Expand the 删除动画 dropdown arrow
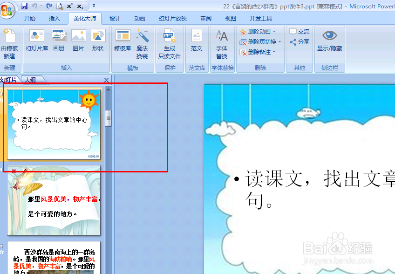Viewport: 395px width, 274px height. [x=273, y=32]
